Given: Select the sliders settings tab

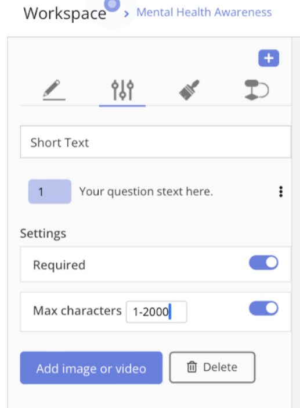Looking at the screenshot, I should click(122, 90).
